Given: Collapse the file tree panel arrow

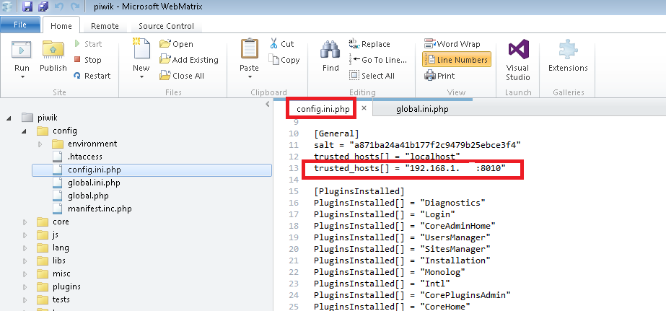Looking at the screenshot, I should pyautogui.click(x=267, y=104).
